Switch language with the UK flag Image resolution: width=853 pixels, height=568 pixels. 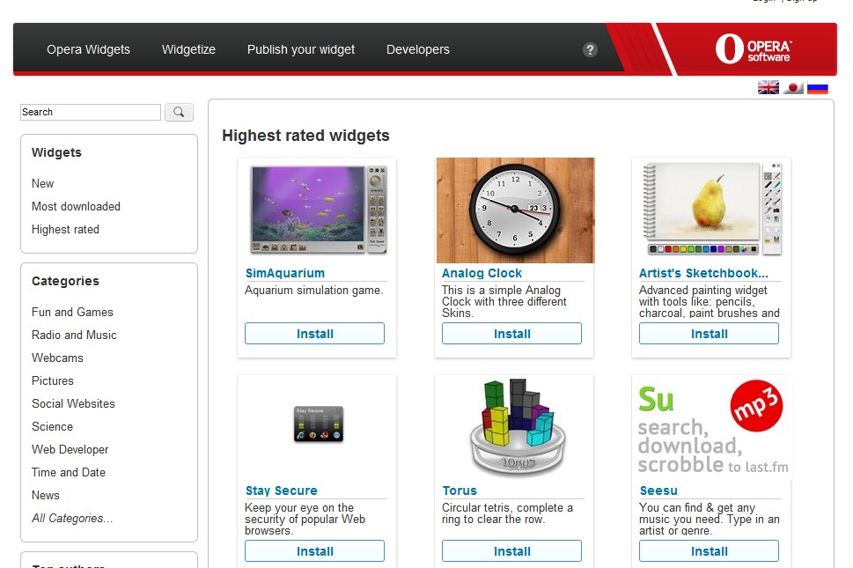click(x=768, y=87)
